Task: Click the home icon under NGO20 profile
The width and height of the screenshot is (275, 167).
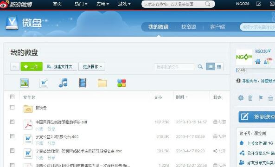Action: tap(258, 61)
